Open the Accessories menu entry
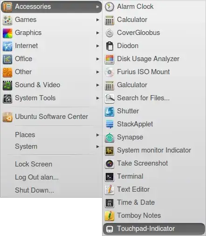Viewport: 206px width, 236px height. tap(51, 7)
